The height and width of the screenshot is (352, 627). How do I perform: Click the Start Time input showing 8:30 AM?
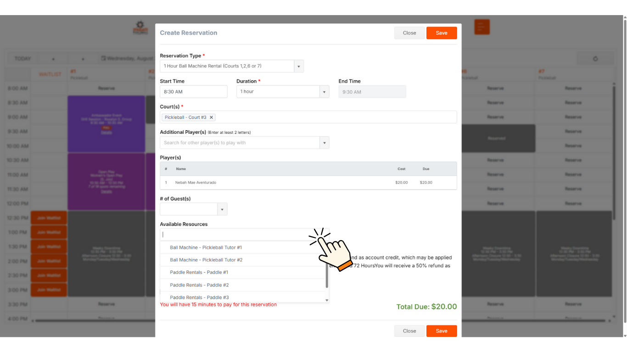(193, 91)
